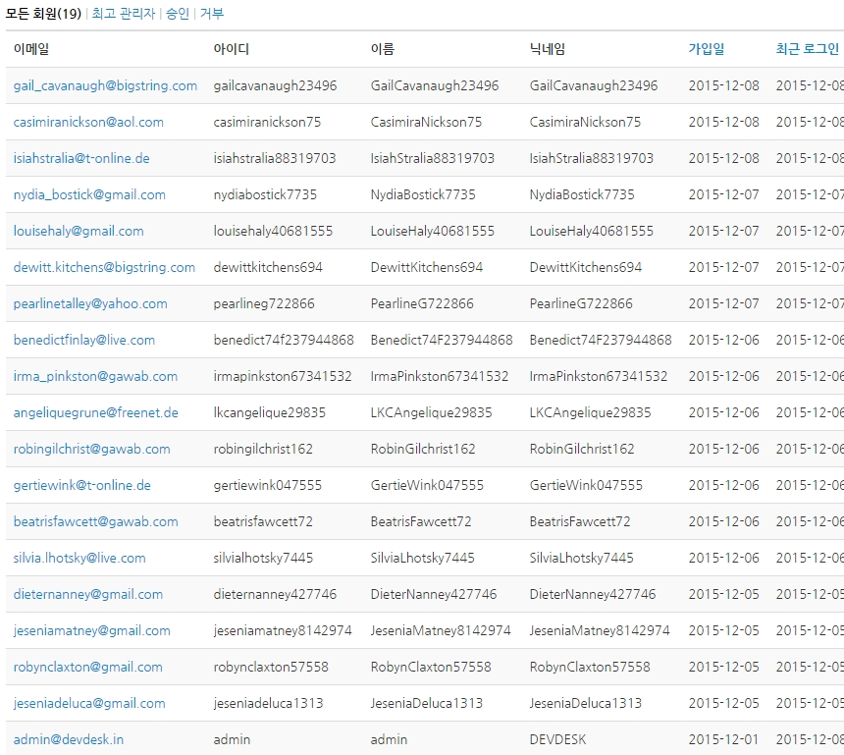Show 승인 members filter
The height and width of the screenshot is (755, 844).
point(178,14)
